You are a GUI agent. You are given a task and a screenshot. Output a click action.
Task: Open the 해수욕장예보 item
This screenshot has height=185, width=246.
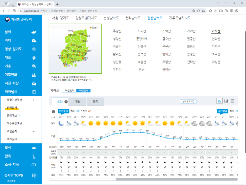14,123
